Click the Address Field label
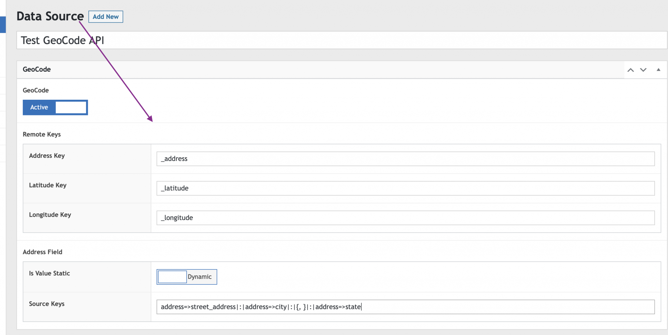This screenshot has width=668, height=335. click(42, 252)
